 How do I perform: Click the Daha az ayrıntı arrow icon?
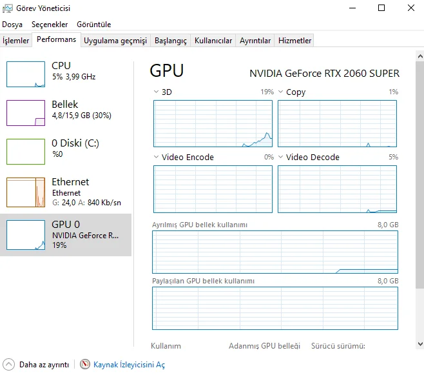tap(8, 365)
